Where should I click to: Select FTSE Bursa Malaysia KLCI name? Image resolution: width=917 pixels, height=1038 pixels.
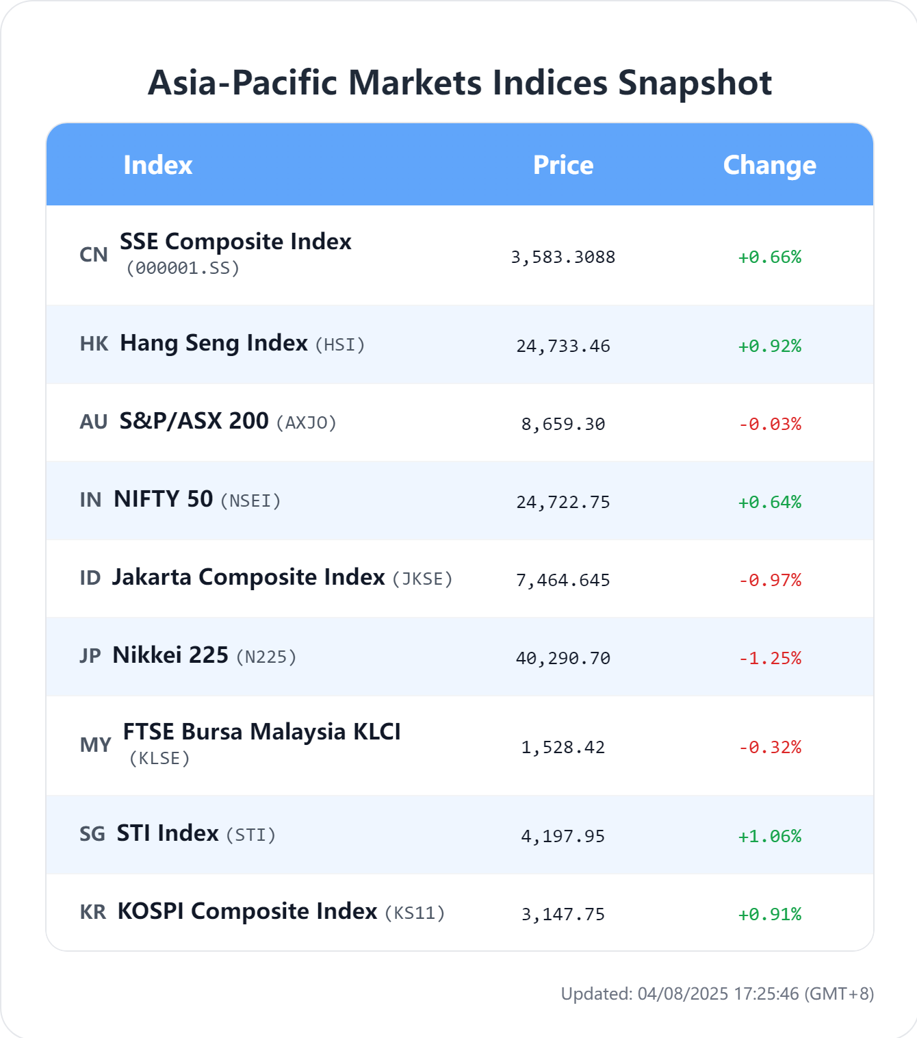click(262, 731)
